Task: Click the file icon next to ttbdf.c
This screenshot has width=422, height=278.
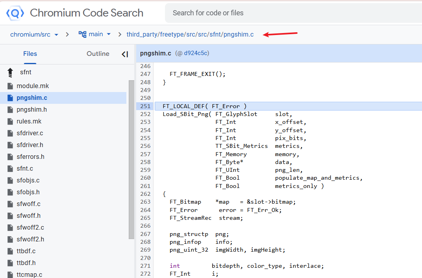Action: click(x=10, y=251)
